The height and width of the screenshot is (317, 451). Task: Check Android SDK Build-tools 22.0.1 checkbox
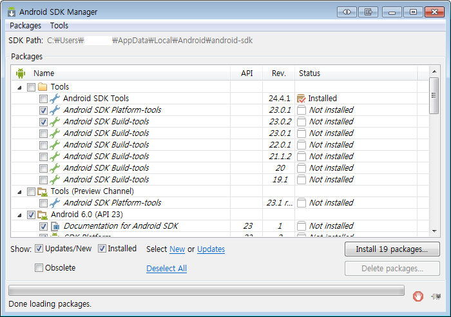pos(43,145)
